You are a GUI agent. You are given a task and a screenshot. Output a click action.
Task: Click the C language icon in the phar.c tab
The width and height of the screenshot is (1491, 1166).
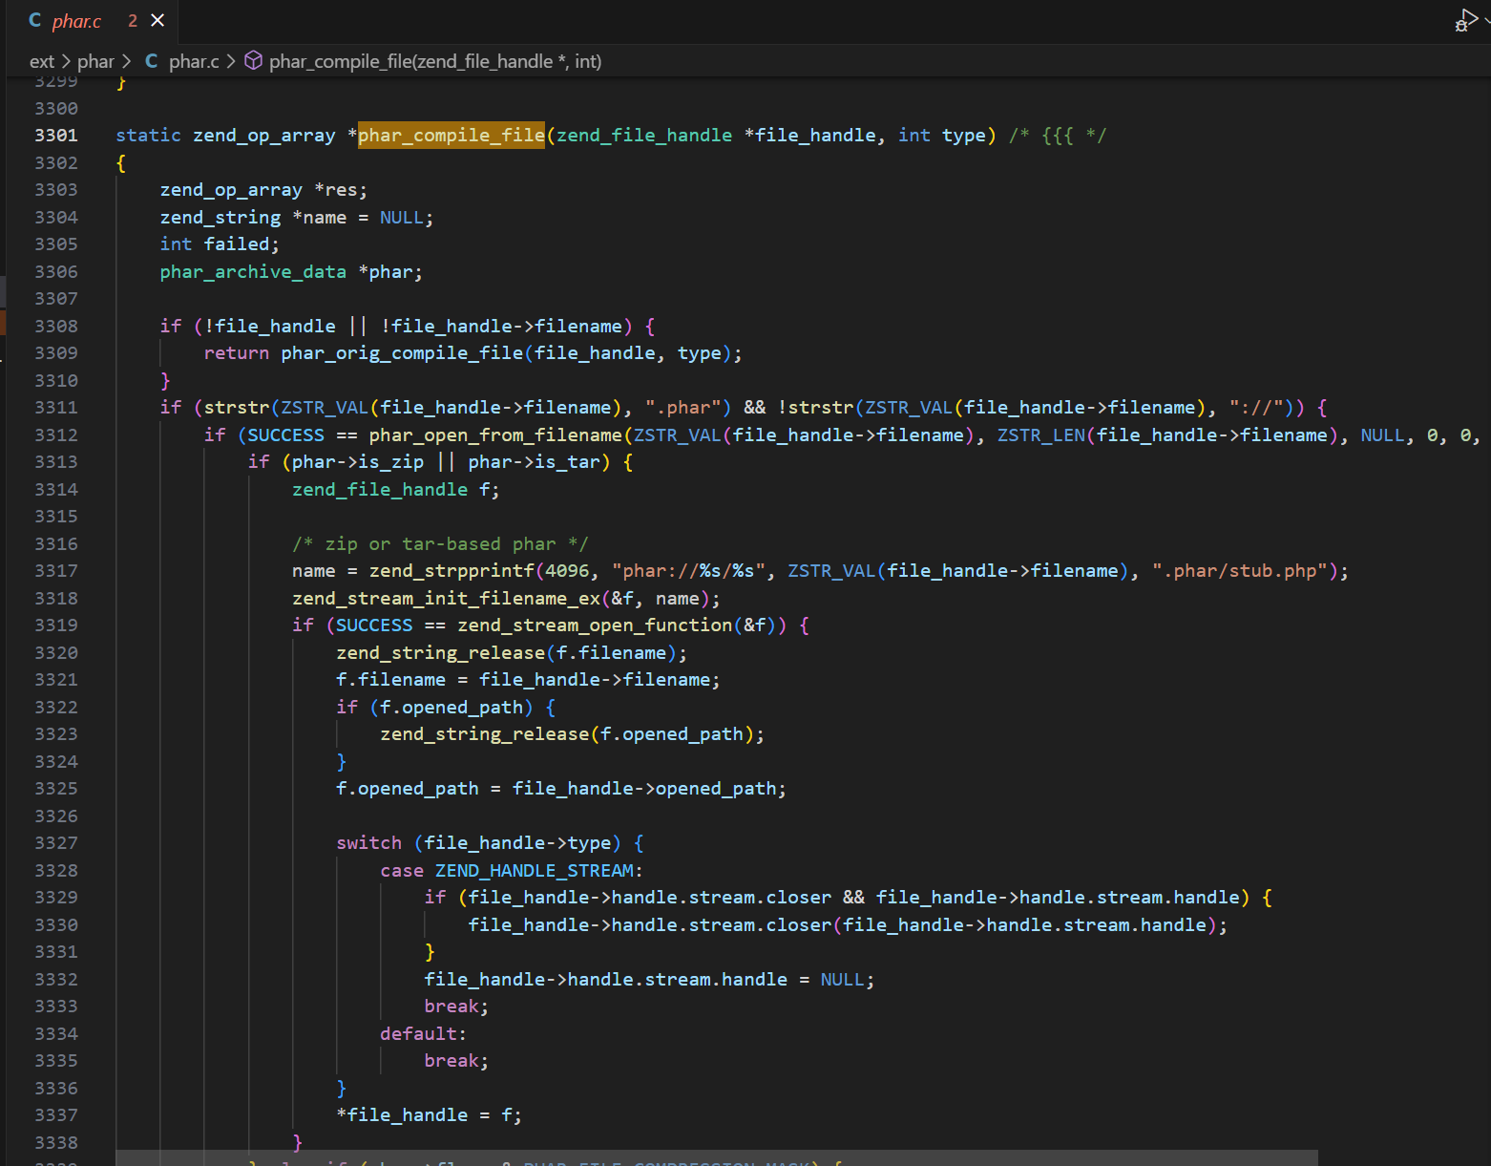click(x=35, y=20)
